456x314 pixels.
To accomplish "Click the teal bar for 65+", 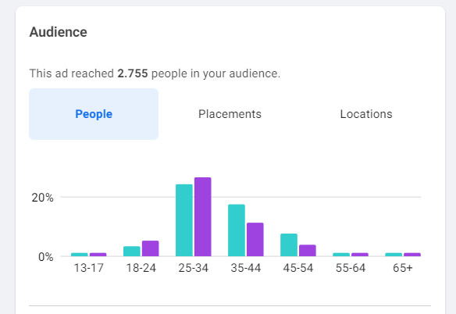I will (x=394, y=255).
